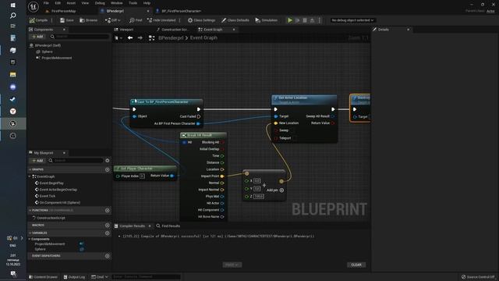Image resolution: width=499 pixels, height=281 pixels.
Task: Save the blueprint asset
Action: click(67, 20)
